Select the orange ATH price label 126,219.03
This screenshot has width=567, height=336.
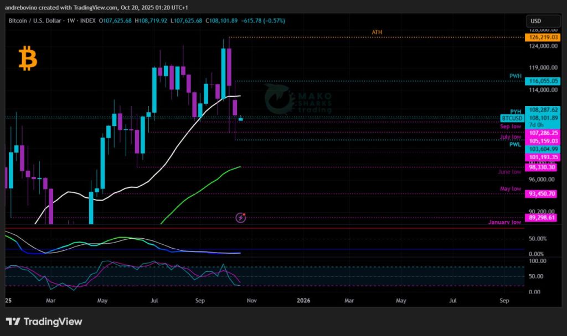542,37
